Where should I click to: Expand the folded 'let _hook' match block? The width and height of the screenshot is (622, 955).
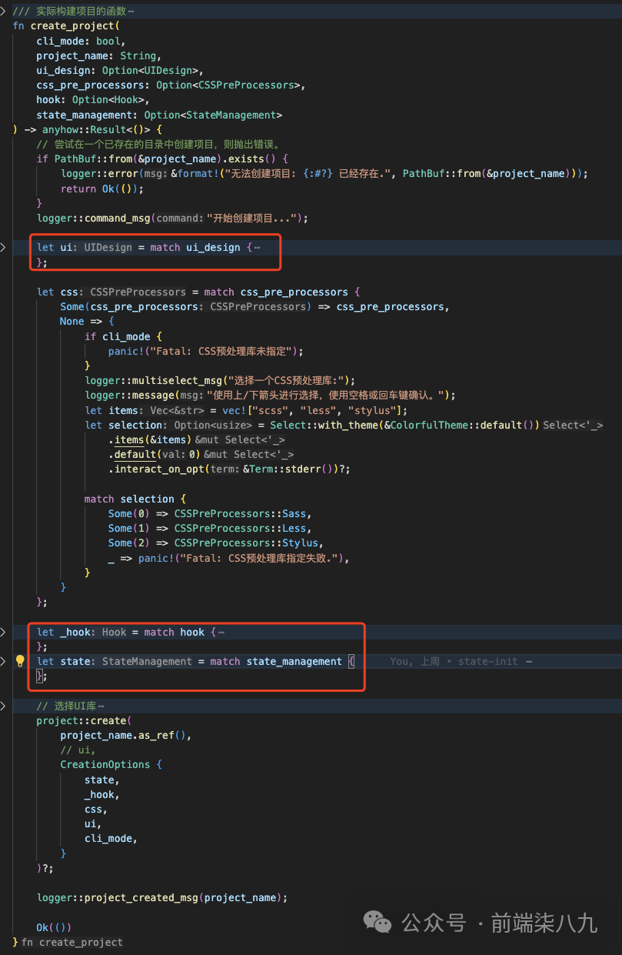[4, 632]
